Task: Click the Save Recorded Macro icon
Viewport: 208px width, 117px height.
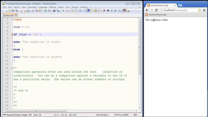Action: click(x=119, y=11)
